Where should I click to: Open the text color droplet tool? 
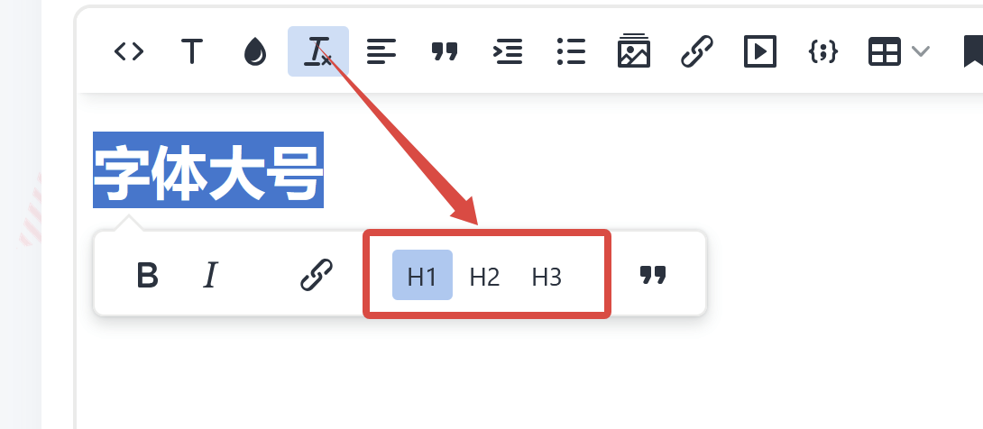(x=255, y=51)
